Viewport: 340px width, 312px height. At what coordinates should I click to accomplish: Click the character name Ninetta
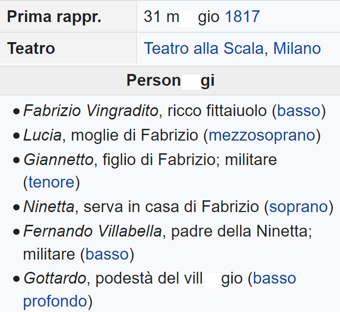click(49, 207)
